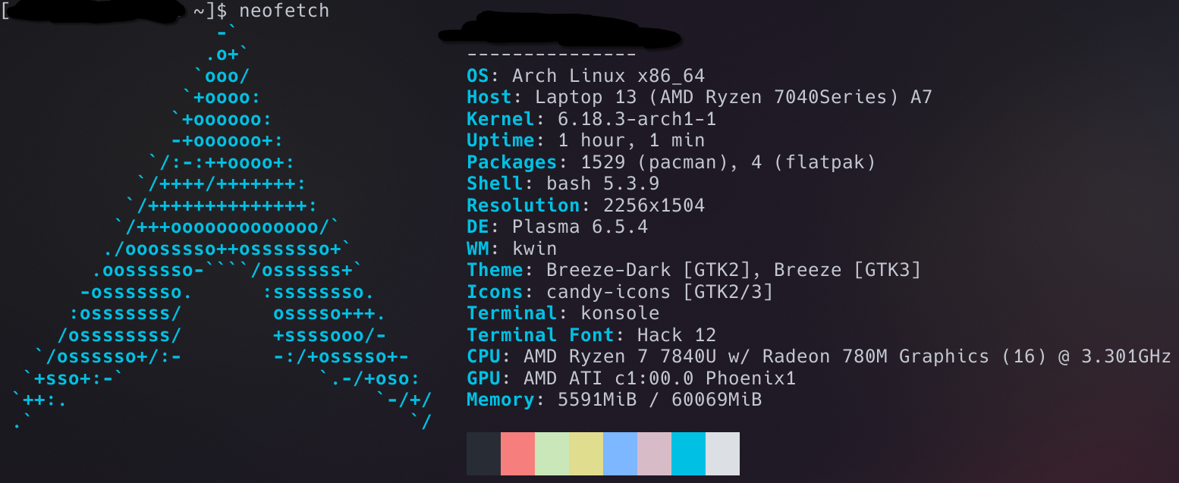Click the salmon red color block
This screenshot has height=483, width=1179.
pyautogui.click(x=517, y=453)
